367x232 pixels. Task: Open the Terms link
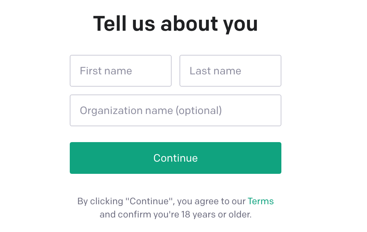tap(261, 201)
